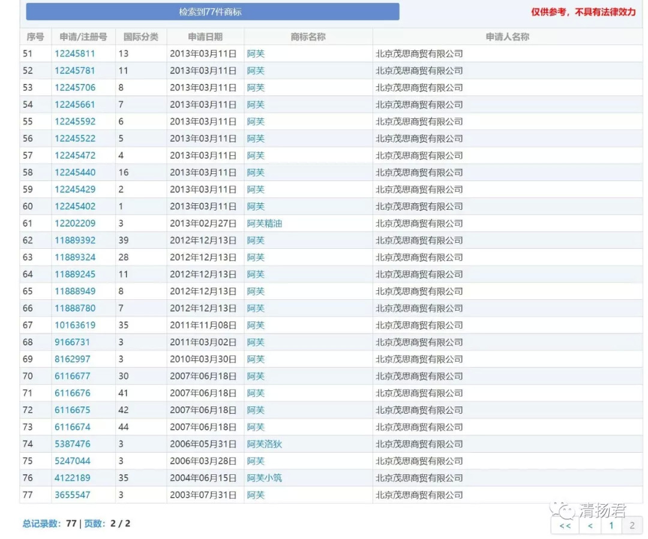Click the 申请/注册号 column header

tap(83, 37)
